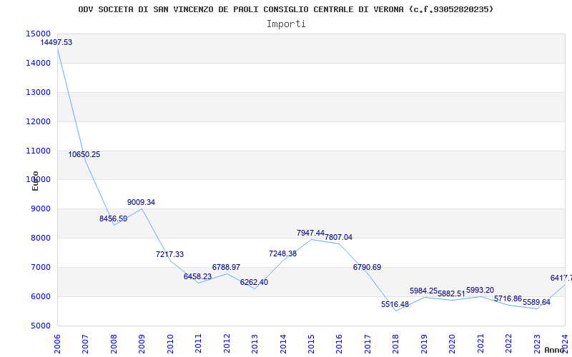Click the 2022 x-axis year label
572x357 pixels.
508,343
